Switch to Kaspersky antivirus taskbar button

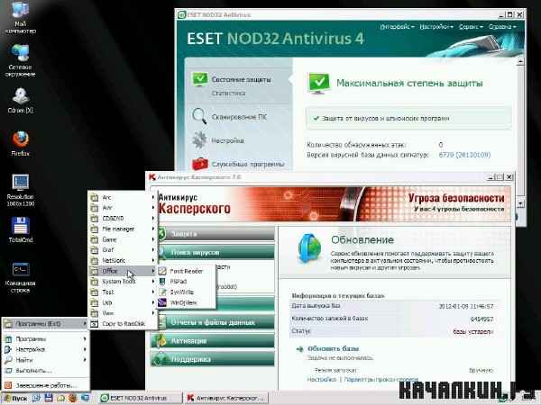tap(226, 398)
